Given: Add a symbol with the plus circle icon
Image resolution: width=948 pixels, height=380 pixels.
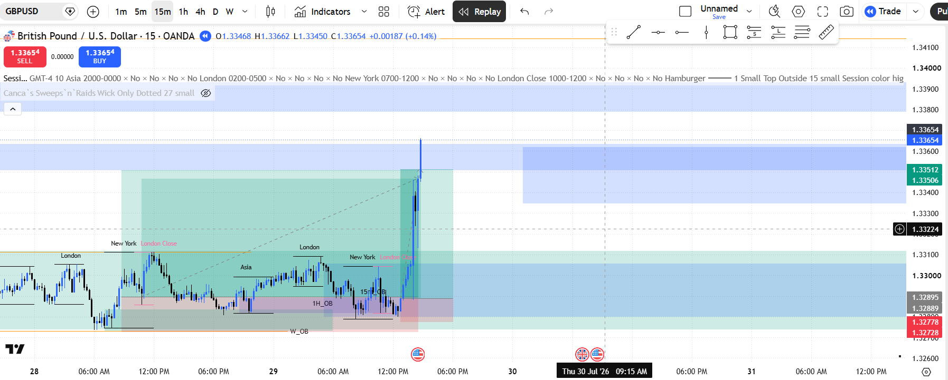Looking at the screenshot, I should (x=93, y=11).
